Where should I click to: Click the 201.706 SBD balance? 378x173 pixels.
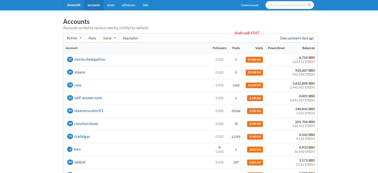coord(305,122)
